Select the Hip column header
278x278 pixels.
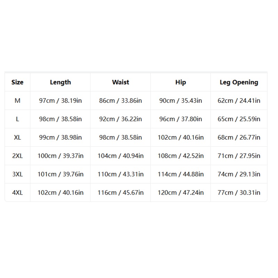180,82
